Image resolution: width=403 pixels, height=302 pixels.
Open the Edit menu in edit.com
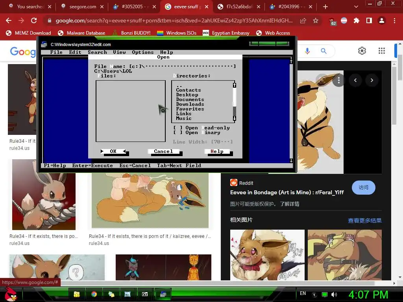pyautogui.click(x=75, y=52)
